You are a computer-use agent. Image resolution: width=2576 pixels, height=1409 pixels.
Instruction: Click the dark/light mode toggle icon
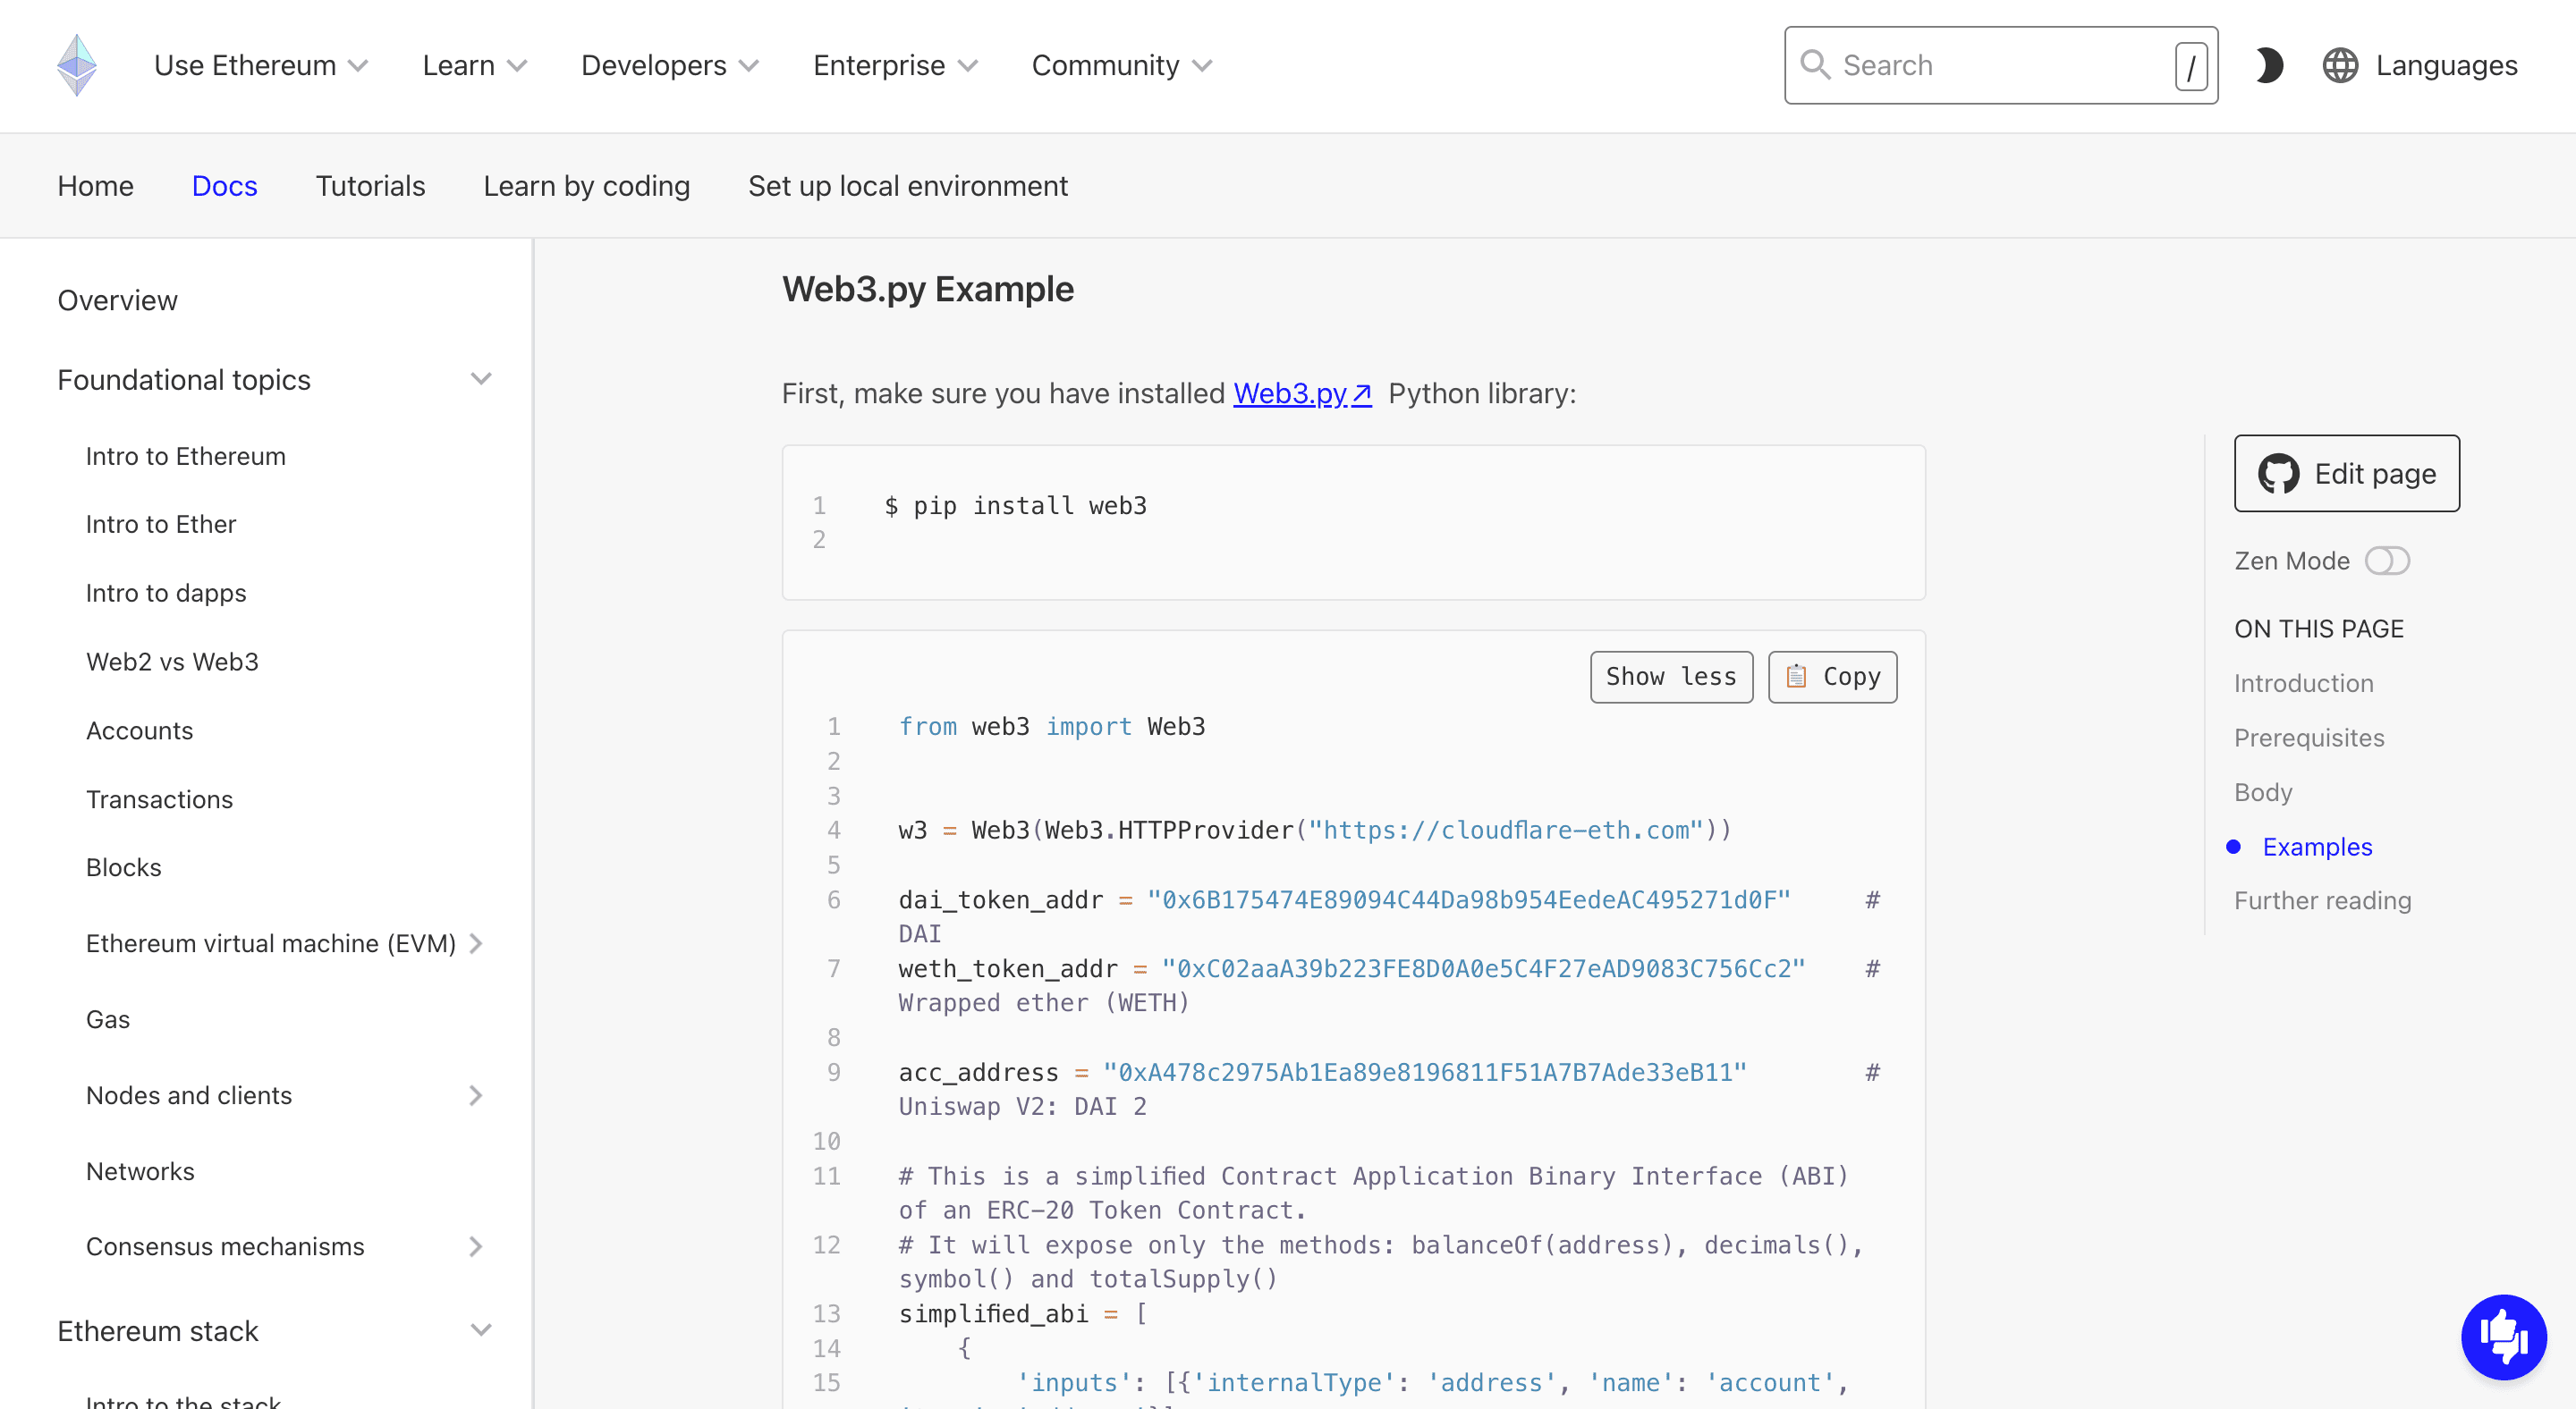tap(2267, 66)
